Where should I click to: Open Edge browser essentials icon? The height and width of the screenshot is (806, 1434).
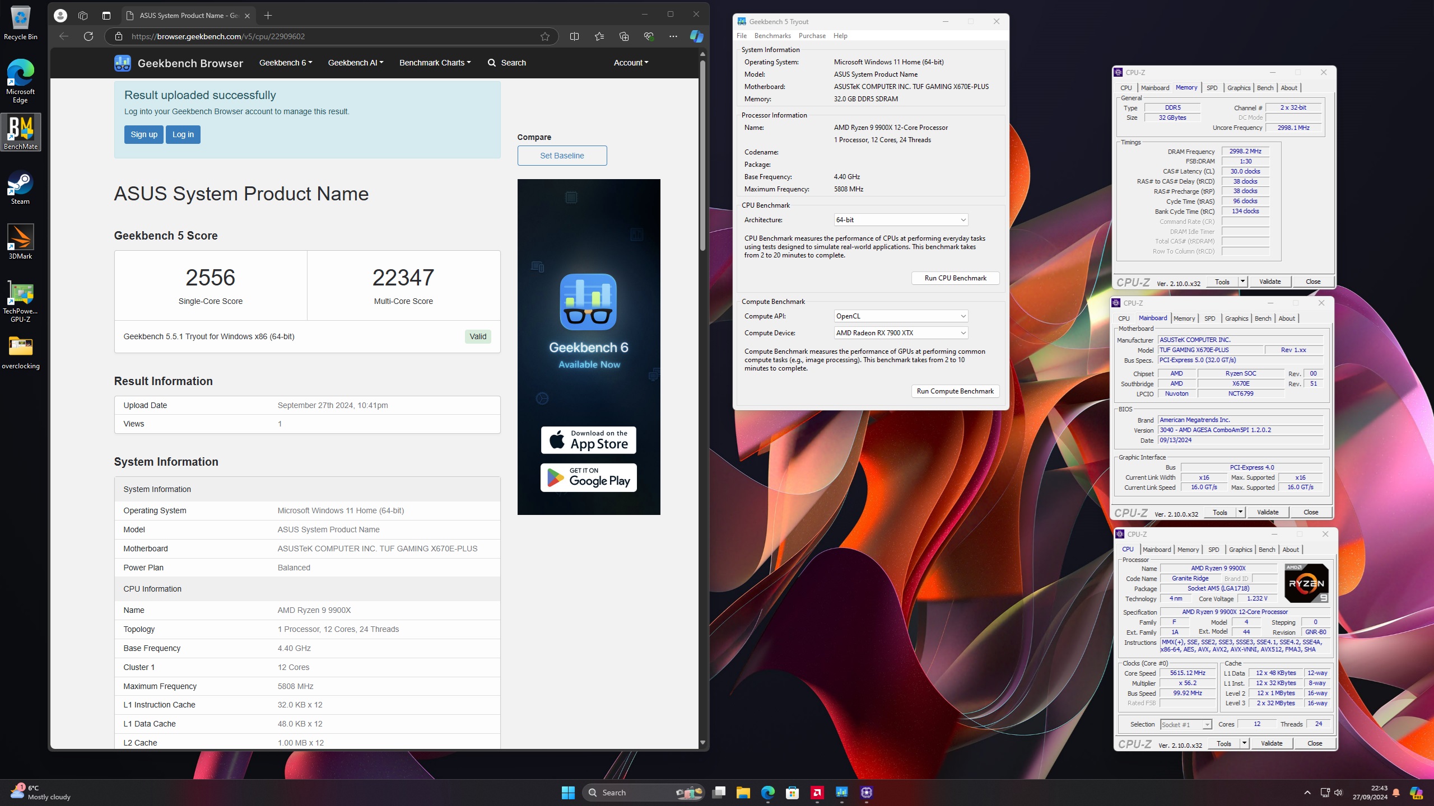(649, 36)
